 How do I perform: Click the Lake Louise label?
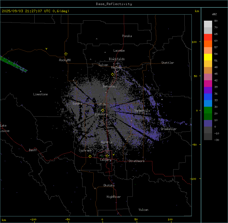[x=5, y=128]
